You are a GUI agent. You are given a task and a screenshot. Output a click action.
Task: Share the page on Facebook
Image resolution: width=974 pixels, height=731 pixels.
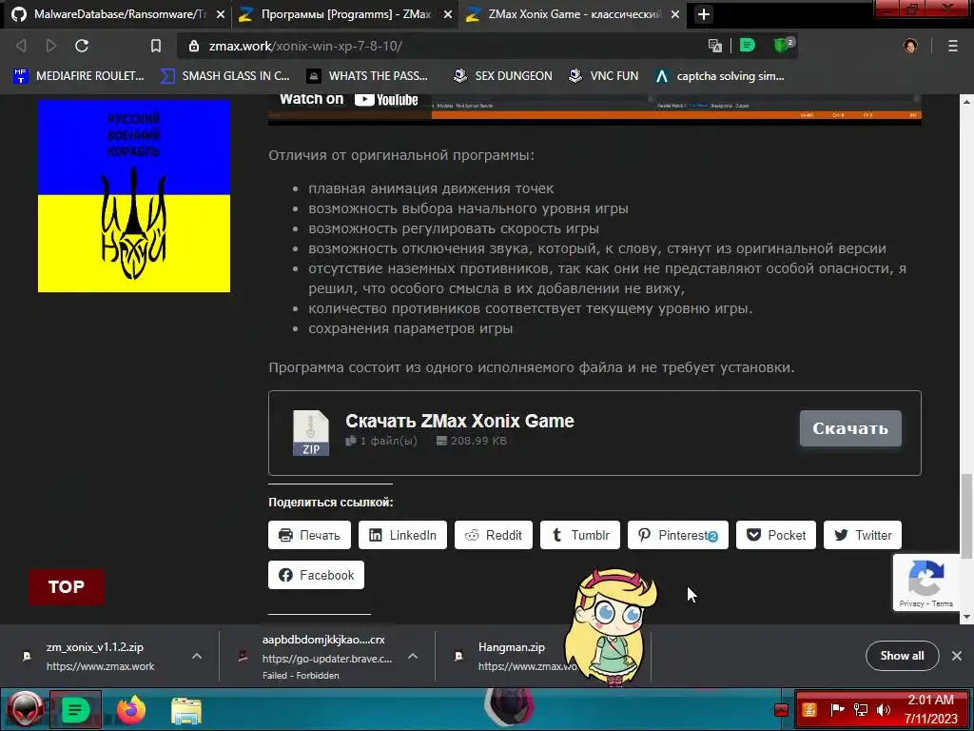point(316,575)
